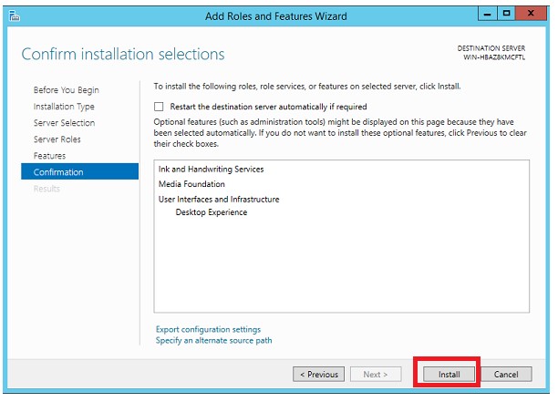Jump to the Server Roles step
Image resolution: width=558 pixels, height=402 pixels.
(x=57, y=139)
